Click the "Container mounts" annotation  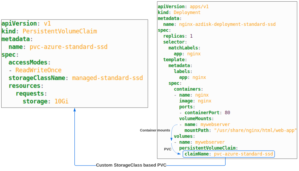click(155, 130)
